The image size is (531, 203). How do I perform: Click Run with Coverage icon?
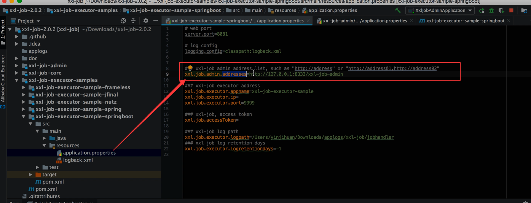pyautogui.click(x=502, y=11)
